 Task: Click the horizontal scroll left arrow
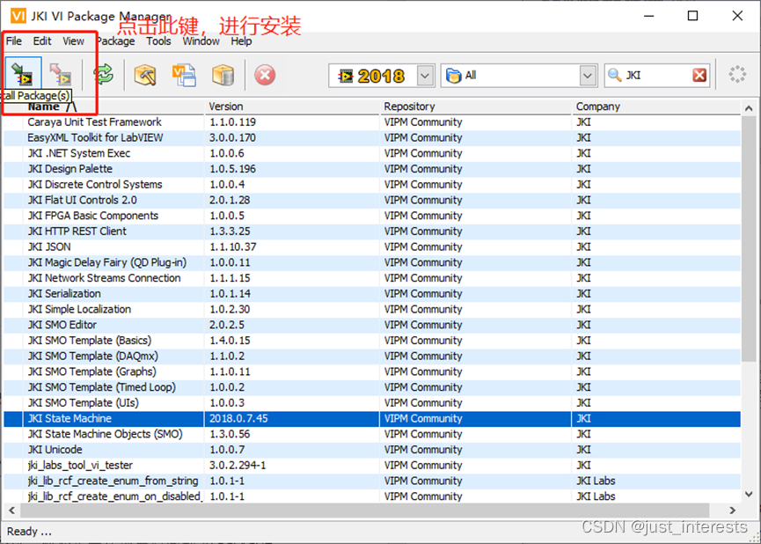click(x=11, y=510)
